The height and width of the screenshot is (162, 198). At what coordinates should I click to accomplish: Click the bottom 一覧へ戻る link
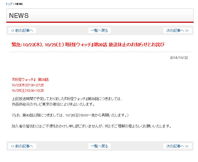[x=99, y=146]
